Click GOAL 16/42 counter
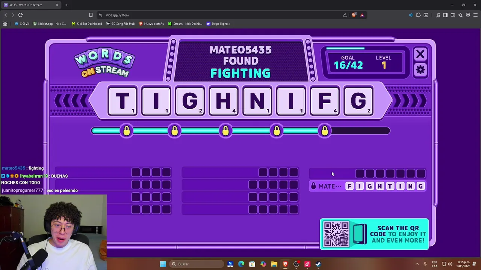Screen dimensions: 481x270 pyautogui.click(x=348, y=62)
